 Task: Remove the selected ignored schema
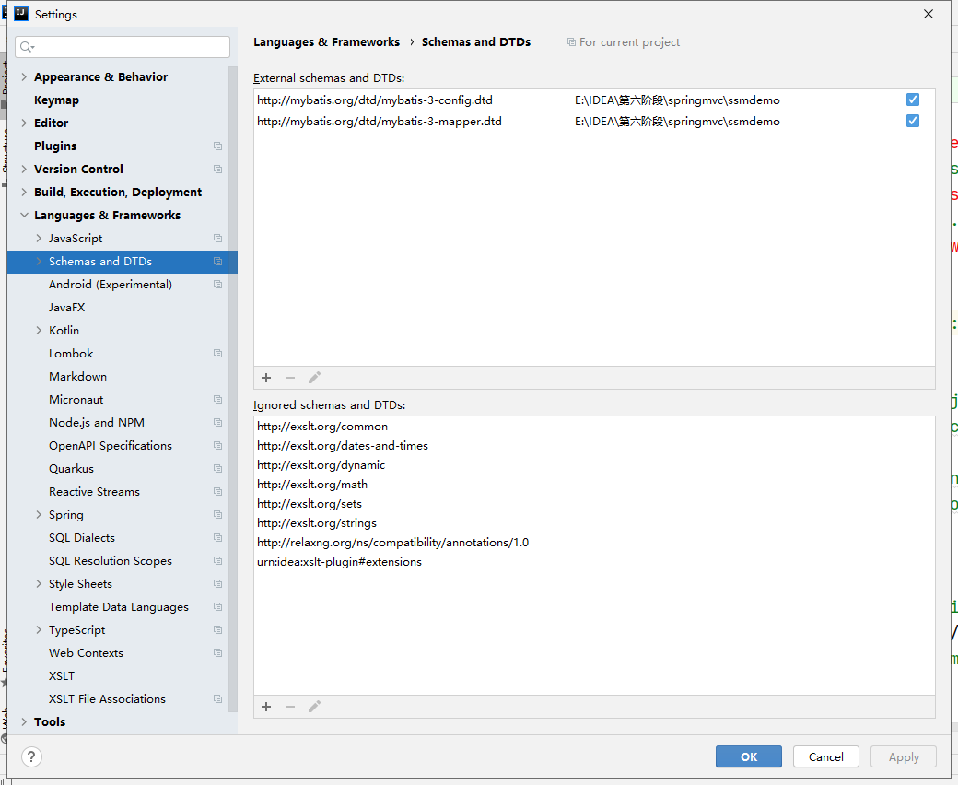290,707
